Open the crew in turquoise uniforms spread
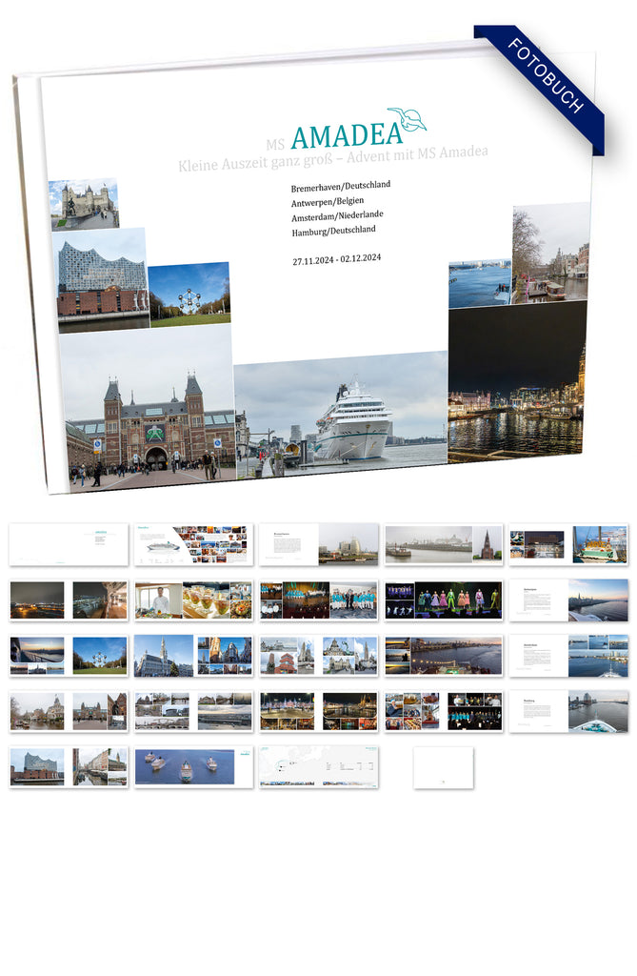Screen dimensions: 637x976 [318, 600]
